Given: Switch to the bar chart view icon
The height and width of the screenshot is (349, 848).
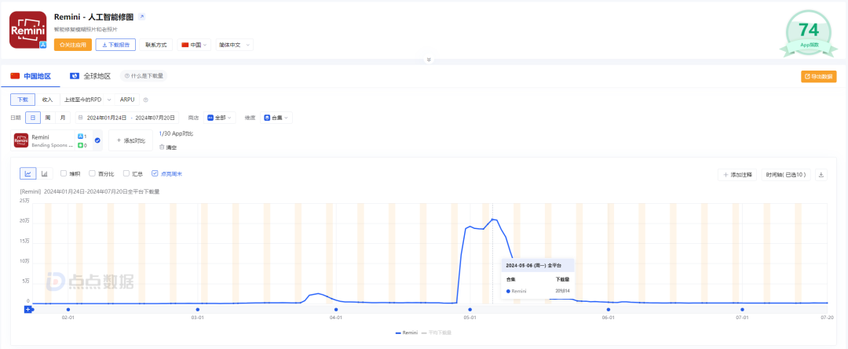Looking at the screenshot, I should pyautogui.click(x=44, y=173).
